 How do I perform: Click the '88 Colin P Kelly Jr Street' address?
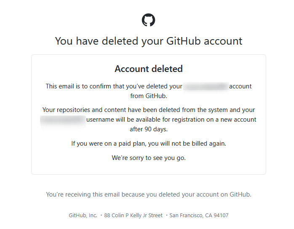(133, 216)
